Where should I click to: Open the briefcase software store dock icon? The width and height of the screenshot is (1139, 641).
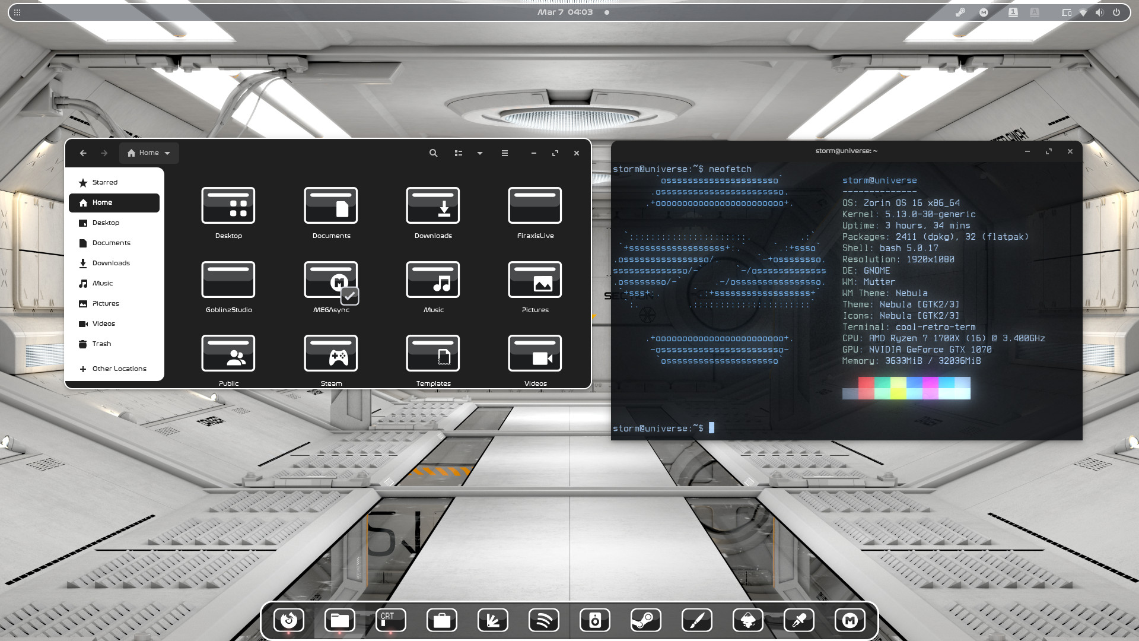pos(442,621)
